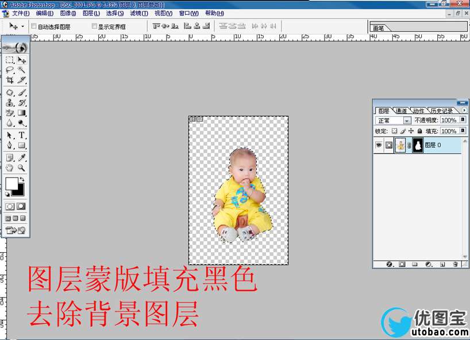The width and height of the screenshot is (470, 340).
Task: Select the Zoom tool
Action: pyautogui.click(x=21, y=168)
